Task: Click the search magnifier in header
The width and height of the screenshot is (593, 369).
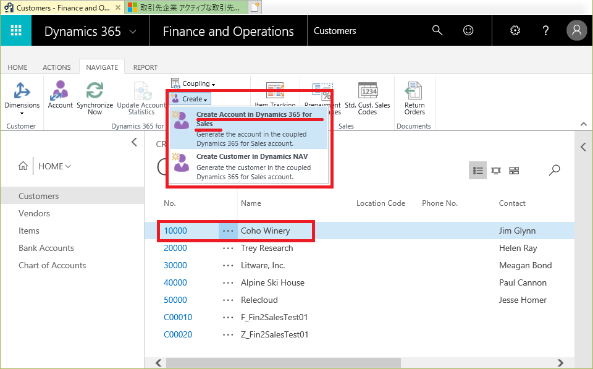Action: coord(437,30)
